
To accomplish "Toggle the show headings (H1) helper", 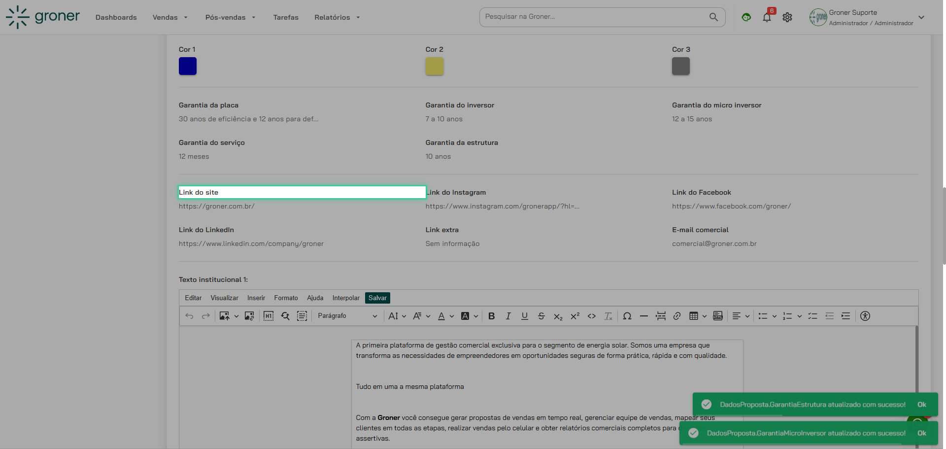I will click(x=269, y=316).
